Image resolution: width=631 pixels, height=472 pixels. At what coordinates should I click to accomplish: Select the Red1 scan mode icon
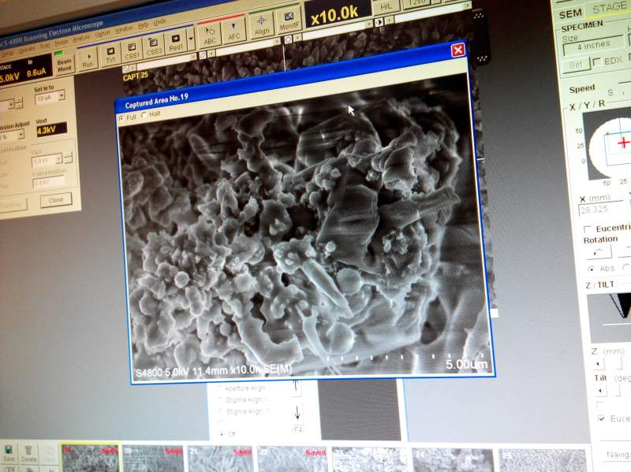tap(175, 42)
